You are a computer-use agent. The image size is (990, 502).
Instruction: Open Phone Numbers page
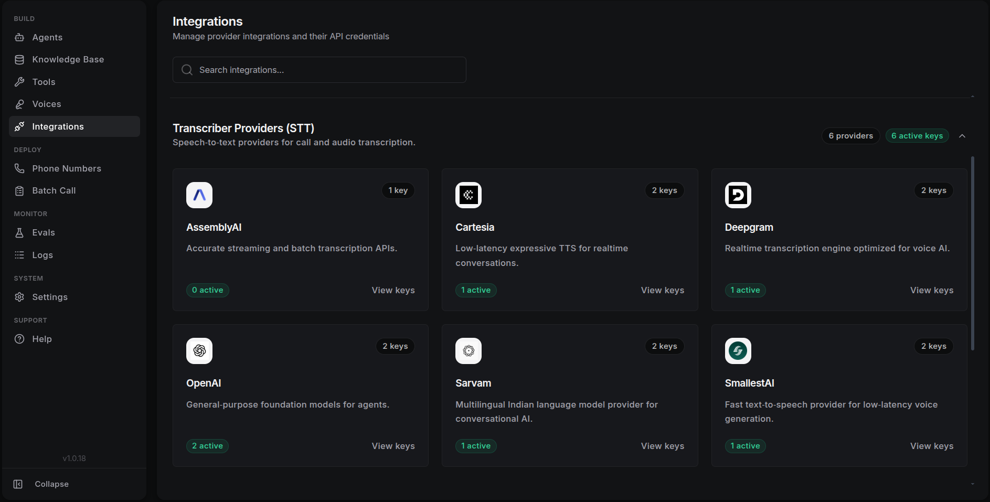(74, 168)
